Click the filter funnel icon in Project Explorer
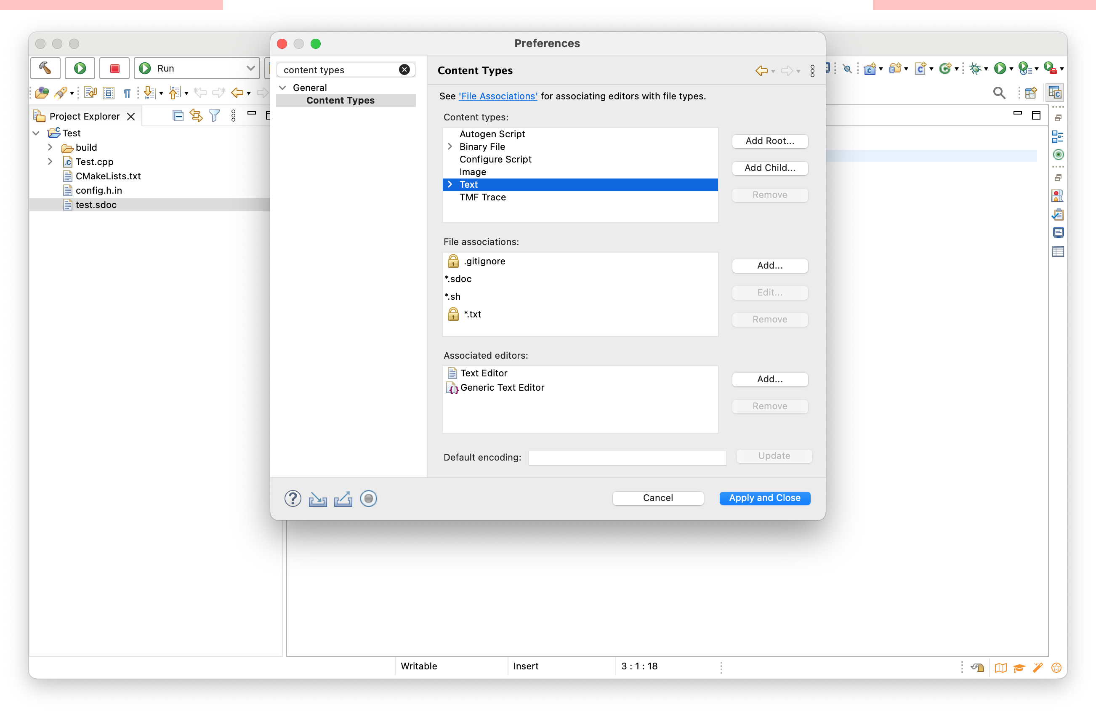 (214, 116)
